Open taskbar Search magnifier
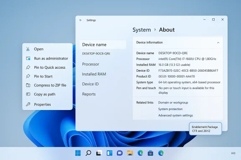 88,153
